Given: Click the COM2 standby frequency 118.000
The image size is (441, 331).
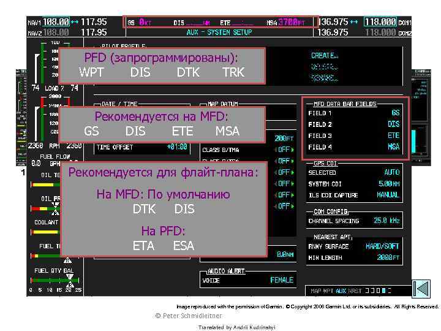Looking at the screenshot, I should pos(380,32).
